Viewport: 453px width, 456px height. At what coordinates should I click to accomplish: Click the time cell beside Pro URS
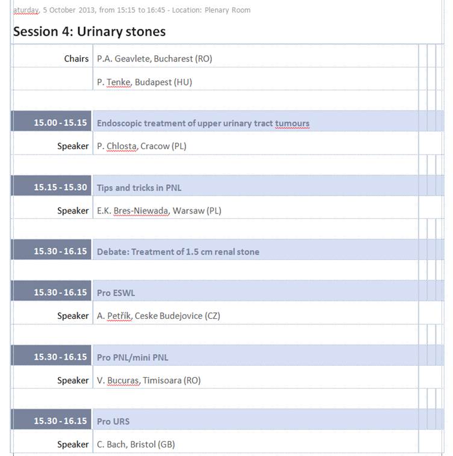click(x=51, y=419)
